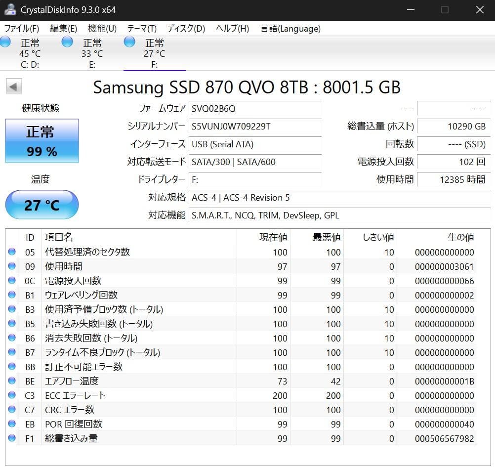Click the status dot beside エアフロー温度
The height and width of the screenshot is (469, 495).
(x=11, y=381)
